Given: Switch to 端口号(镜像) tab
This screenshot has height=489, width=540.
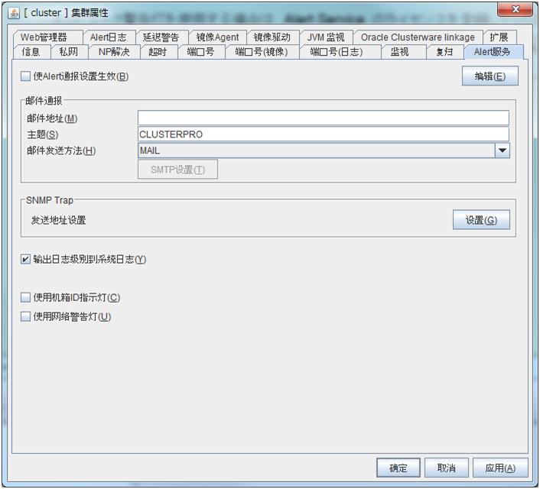Looking at the screenshot, I should click(260, 52).
